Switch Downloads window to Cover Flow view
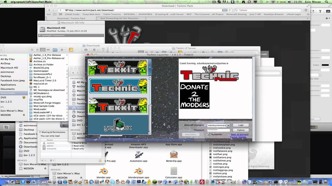 point(48,50)
